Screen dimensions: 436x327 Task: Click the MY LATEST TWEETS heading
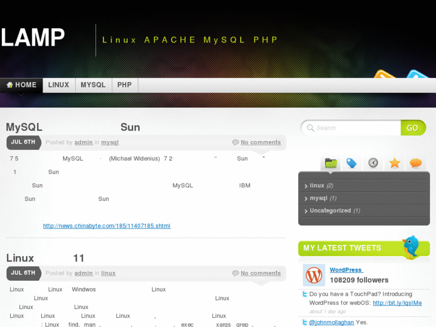coord(342,248)
